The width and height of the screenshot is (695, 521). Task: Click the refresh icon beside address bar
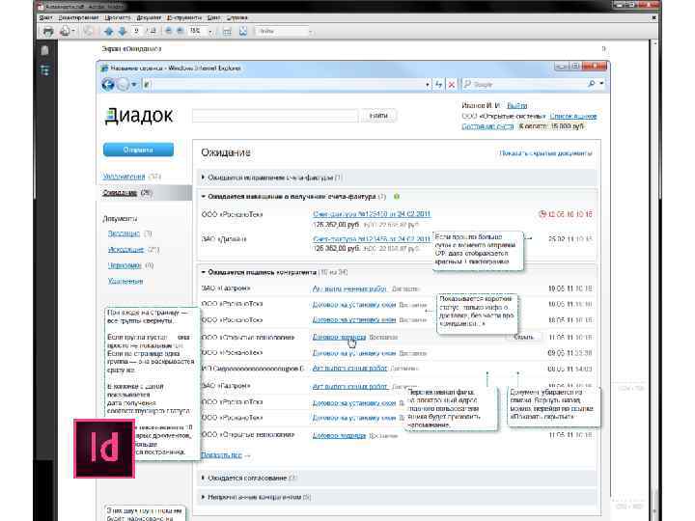point(439,84)
